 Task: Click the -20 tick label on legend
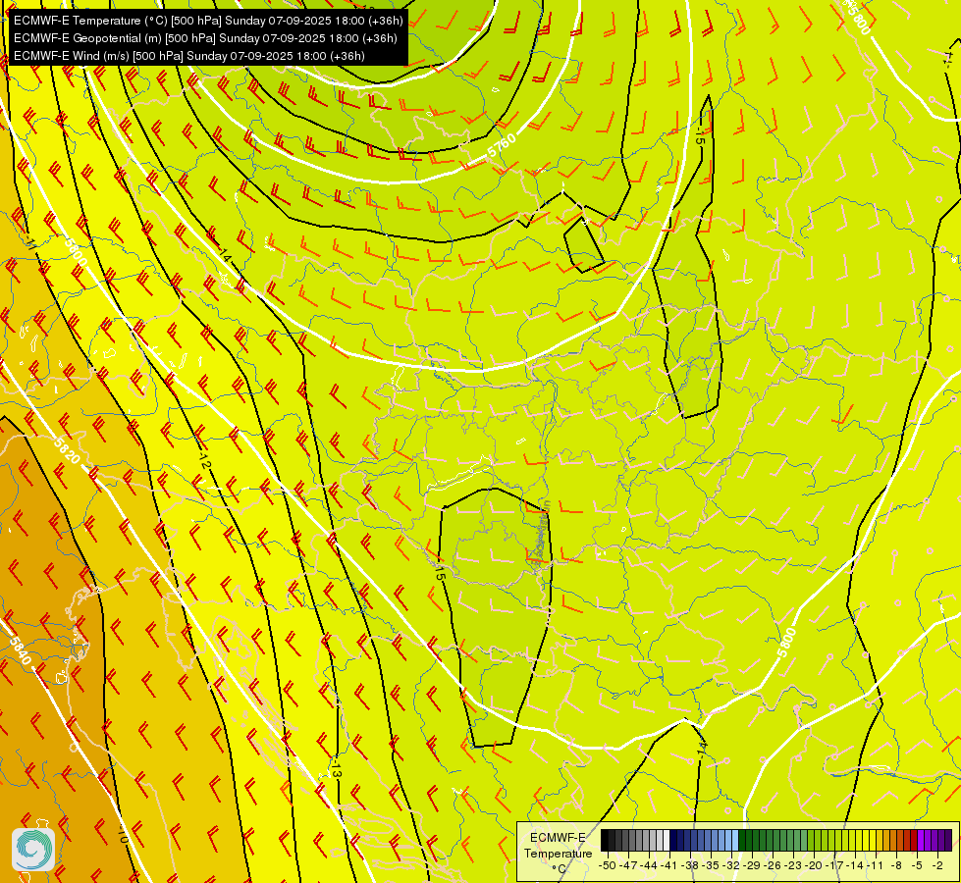click(814, 866)
